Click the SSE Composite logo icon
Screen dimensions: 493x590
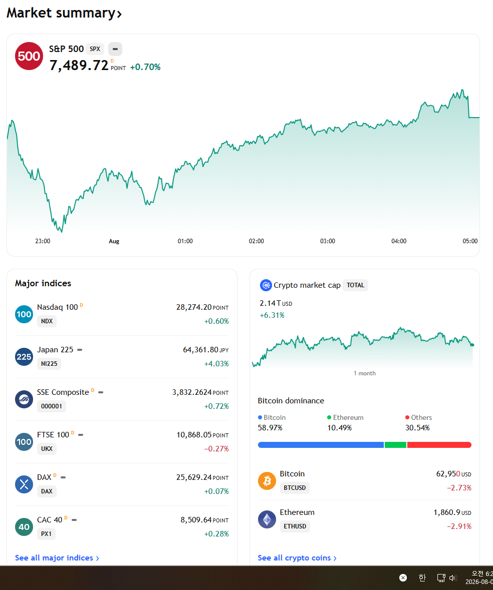point(24,399)
